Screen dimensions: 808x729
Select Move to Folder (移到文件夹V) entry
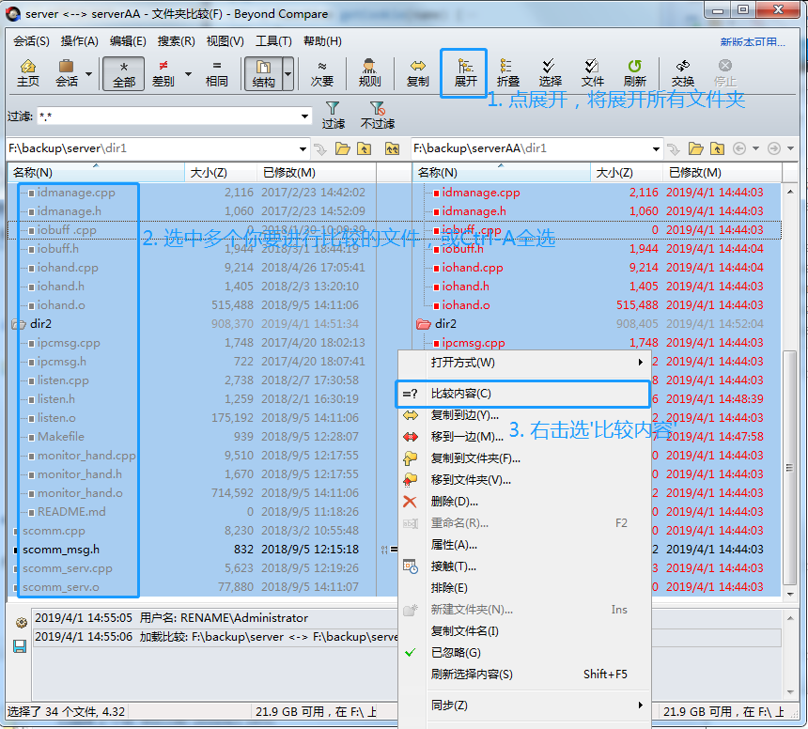[x=524, y=480]
